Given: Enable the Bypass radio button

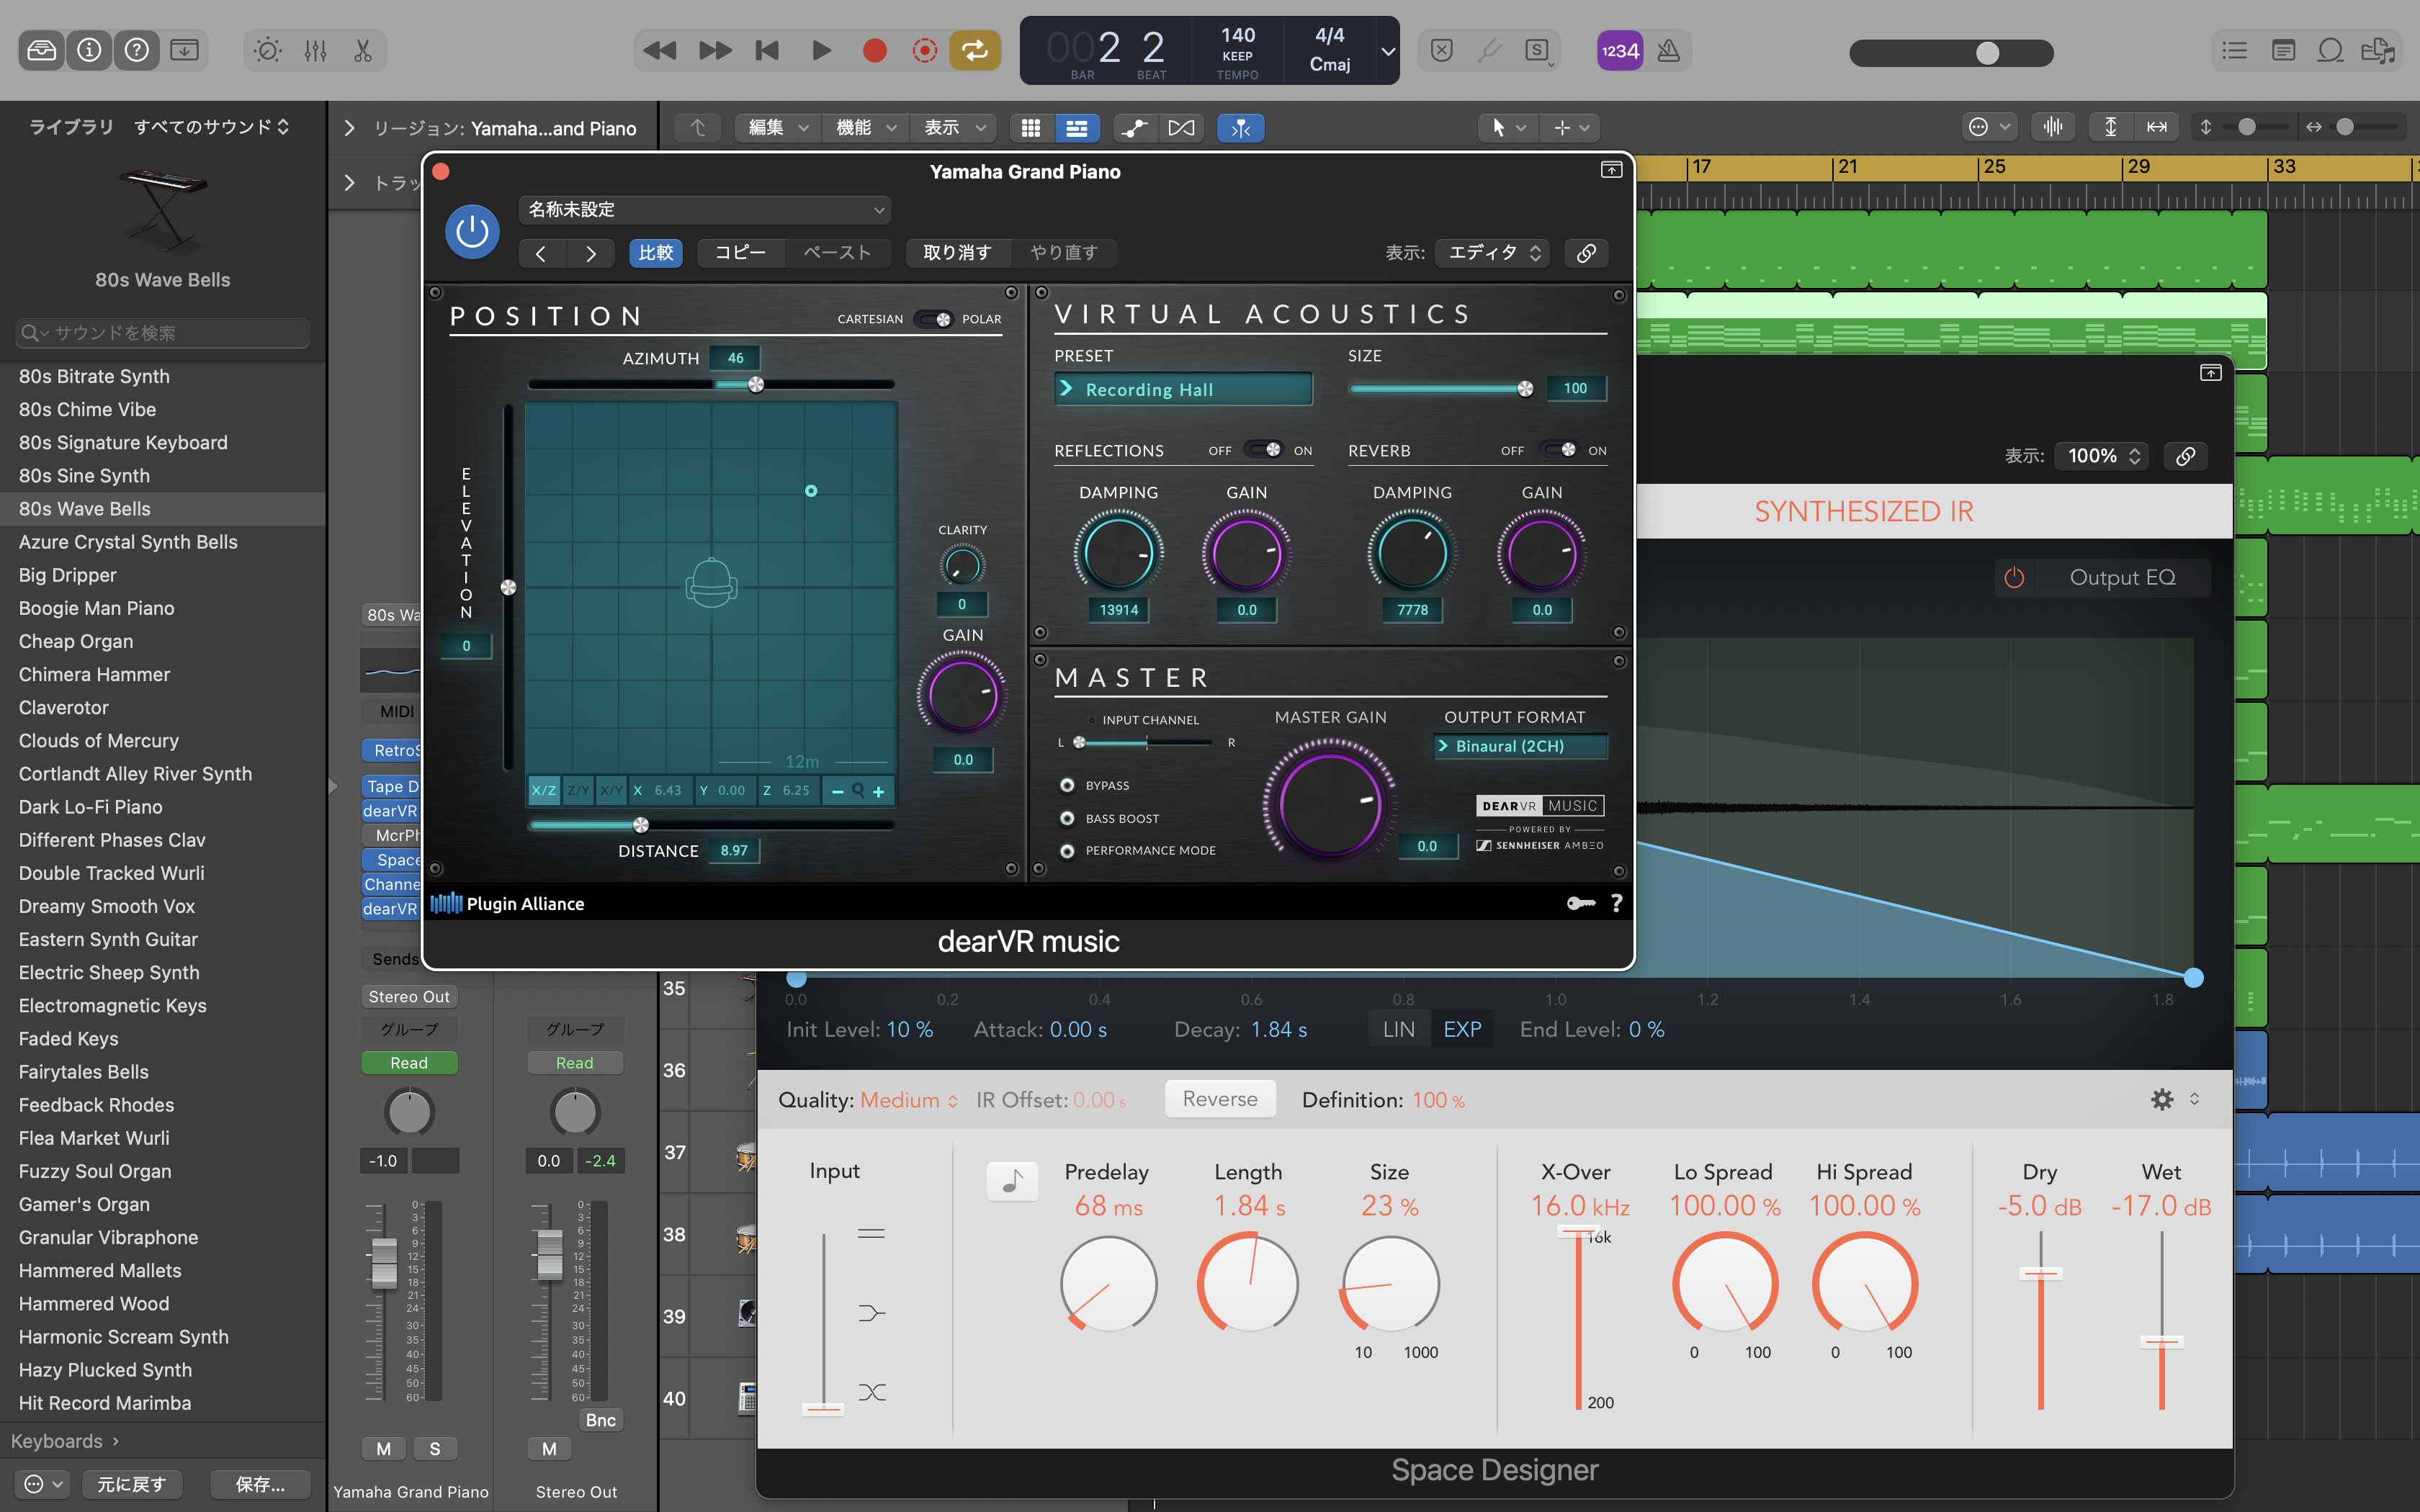Looking at the screenshot, I should (x=1067, y=785).
